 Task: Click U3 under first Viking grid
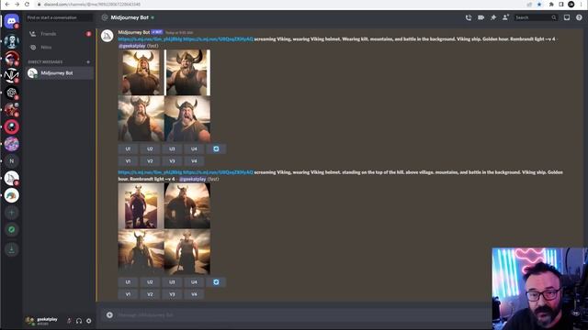pos(172,148)
